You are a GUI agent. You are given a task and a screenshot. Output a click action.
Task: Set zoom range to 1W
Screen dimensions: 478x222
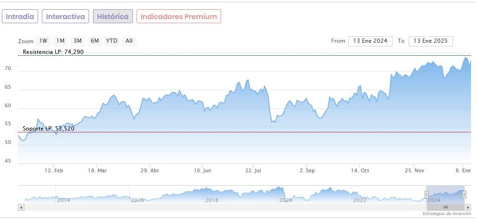(x=43, y=41)
